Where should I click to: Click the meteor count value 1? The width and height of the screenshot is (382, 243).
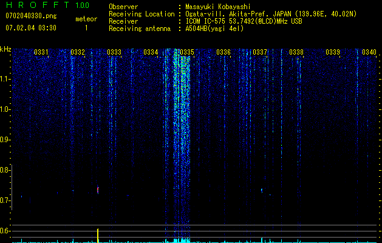click(86, 28)
